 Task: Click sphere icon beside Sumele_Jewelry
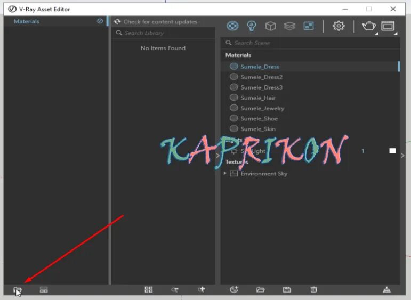tap(233, 108)
